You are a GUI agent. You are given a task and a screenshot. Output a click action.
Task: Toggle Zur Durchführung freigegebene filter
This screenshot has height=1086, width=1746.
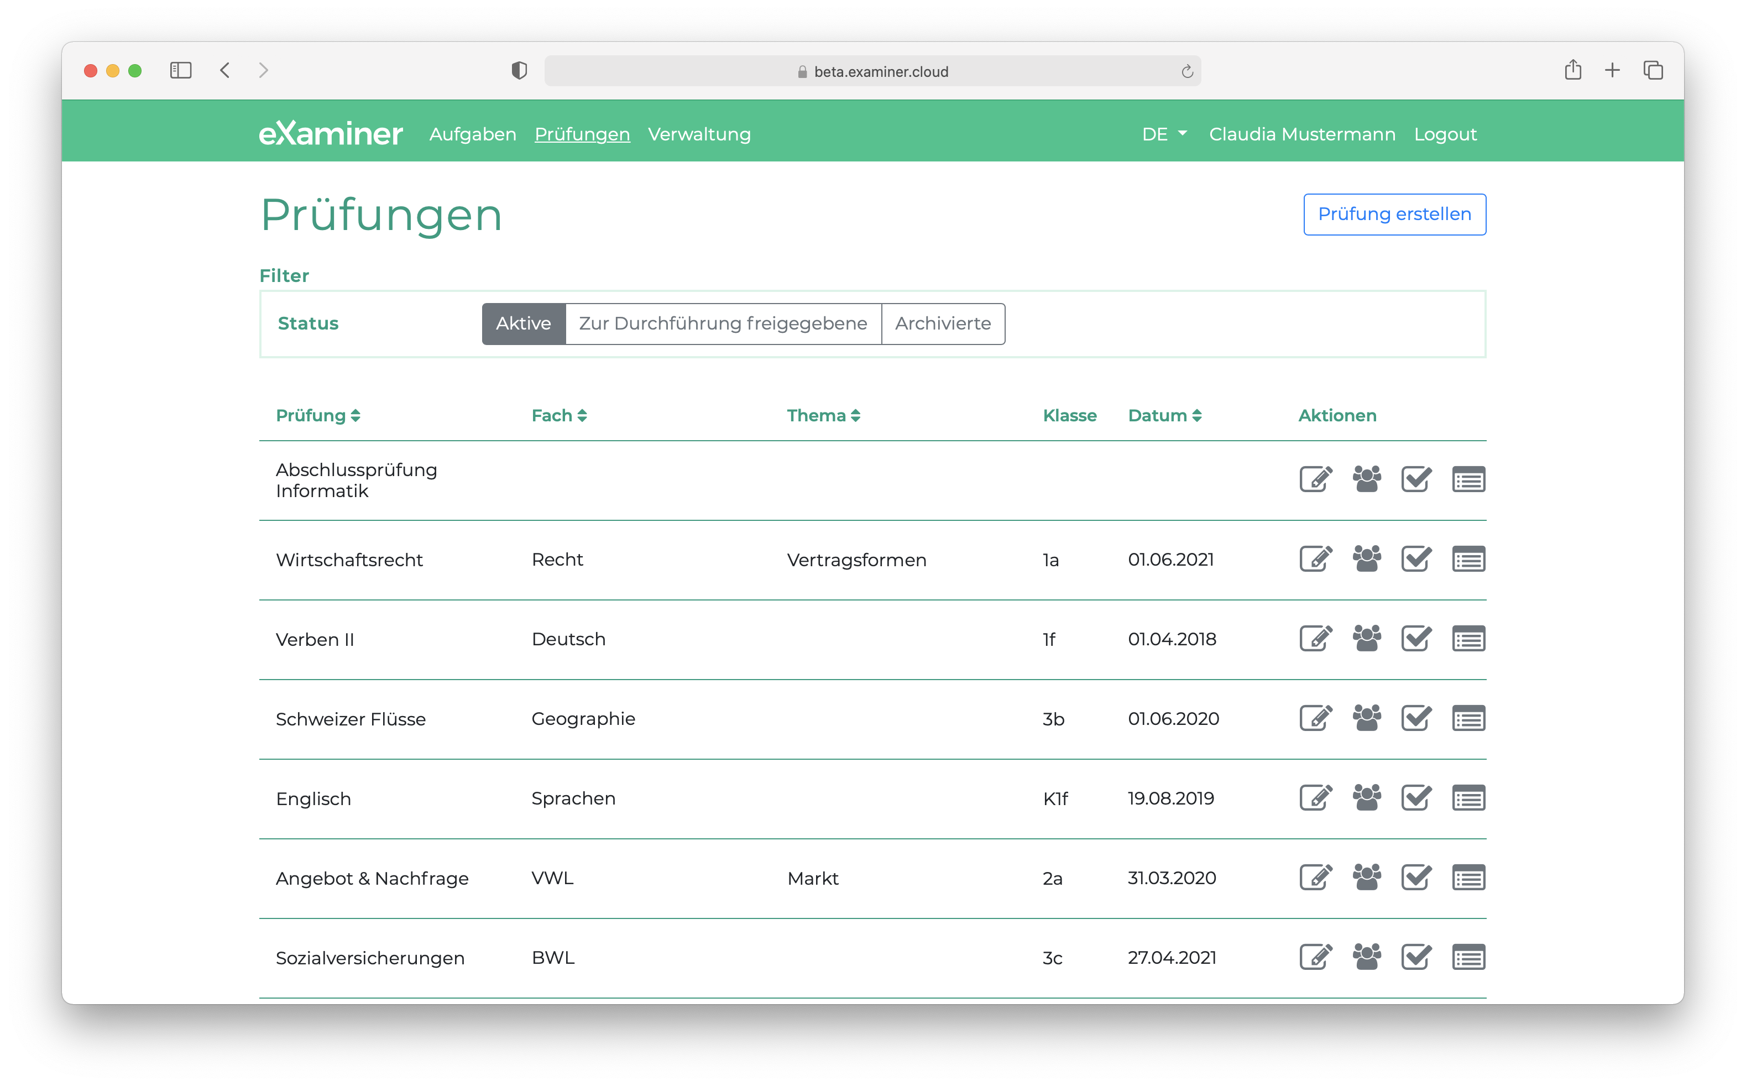tap(723, 324)
